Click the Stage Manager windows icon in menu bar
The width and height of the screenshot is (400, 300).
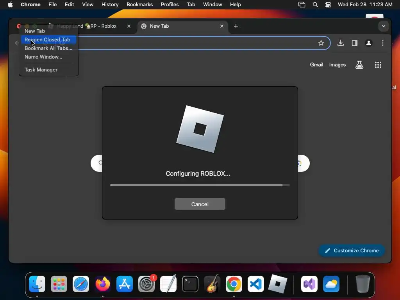[x=302, y=5]
